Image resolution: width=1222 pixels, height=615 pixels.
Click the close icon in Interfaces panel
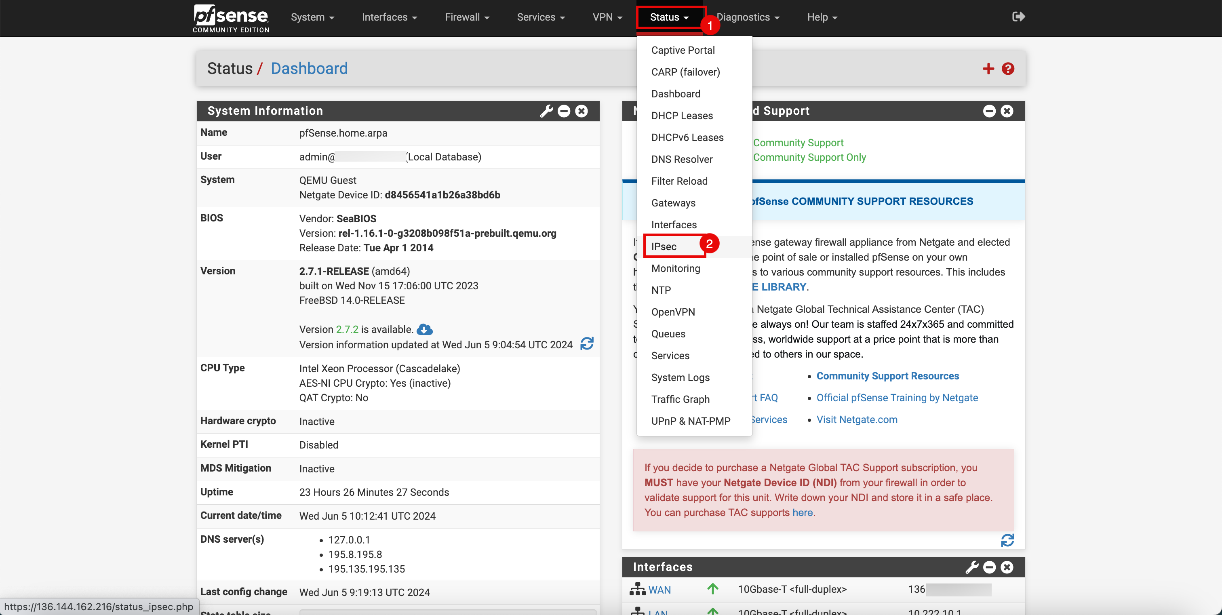[x=1007, y=567]
